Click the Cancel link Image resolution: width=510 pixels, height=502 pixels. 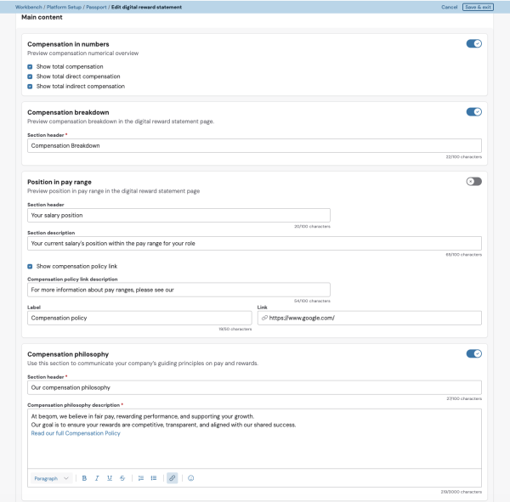point(449,7)
